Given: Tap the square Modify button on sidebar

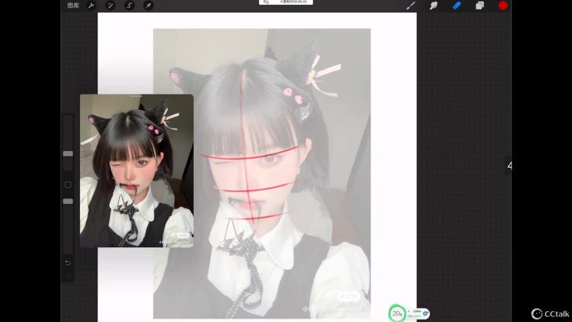Looking at the screenshot, I should click(68, 185).
